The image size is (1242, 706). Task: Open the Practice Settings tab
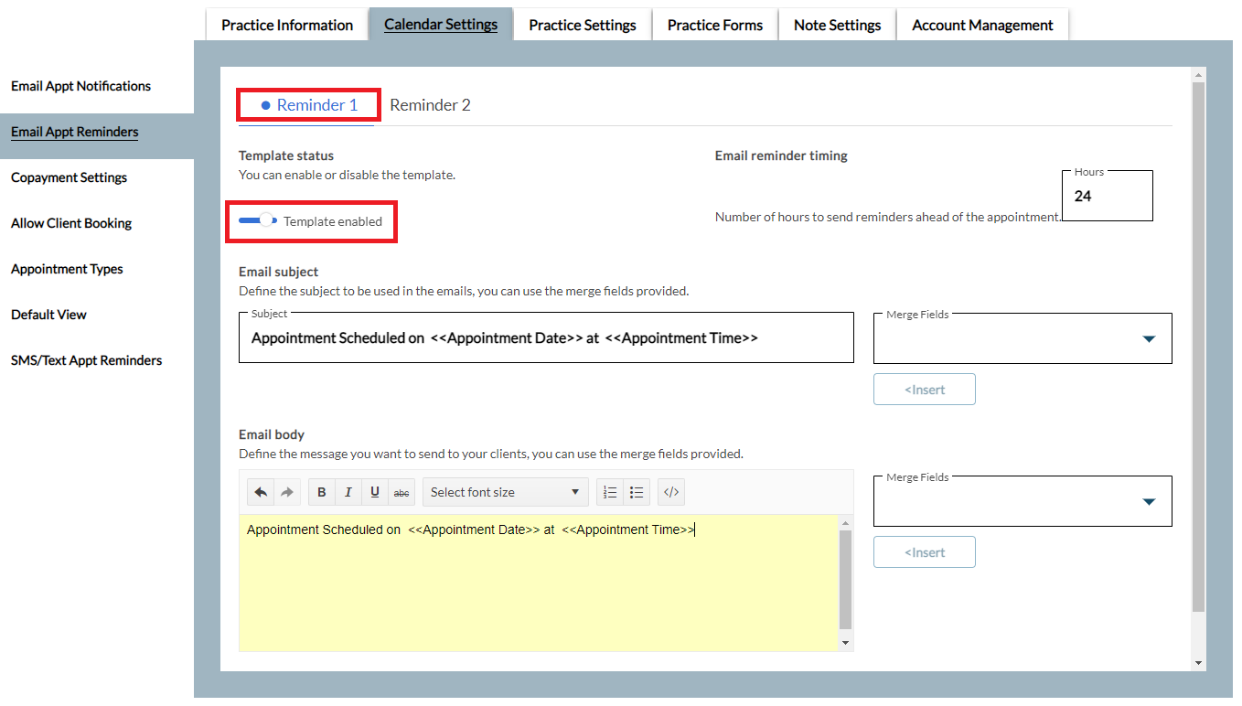coord(582,25)
